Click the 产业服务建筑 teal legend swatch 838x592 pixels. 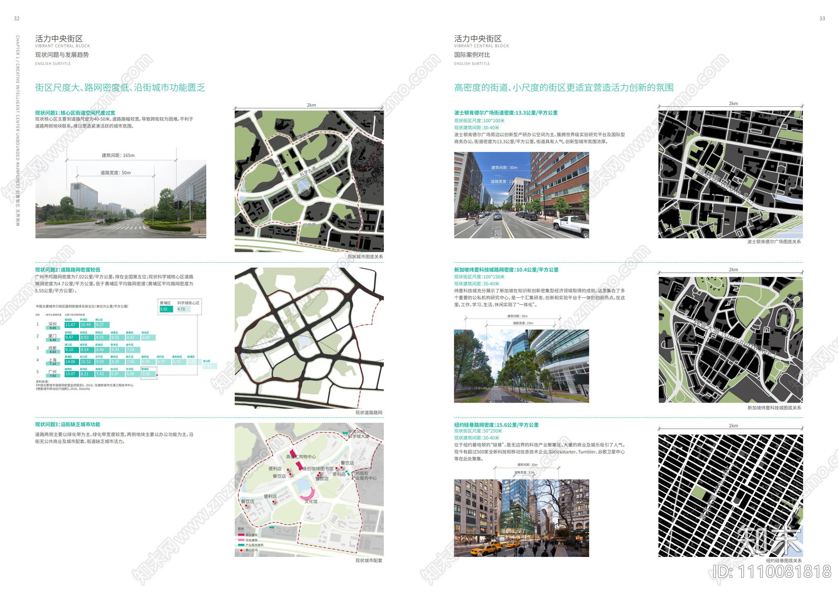pos(241,545)
